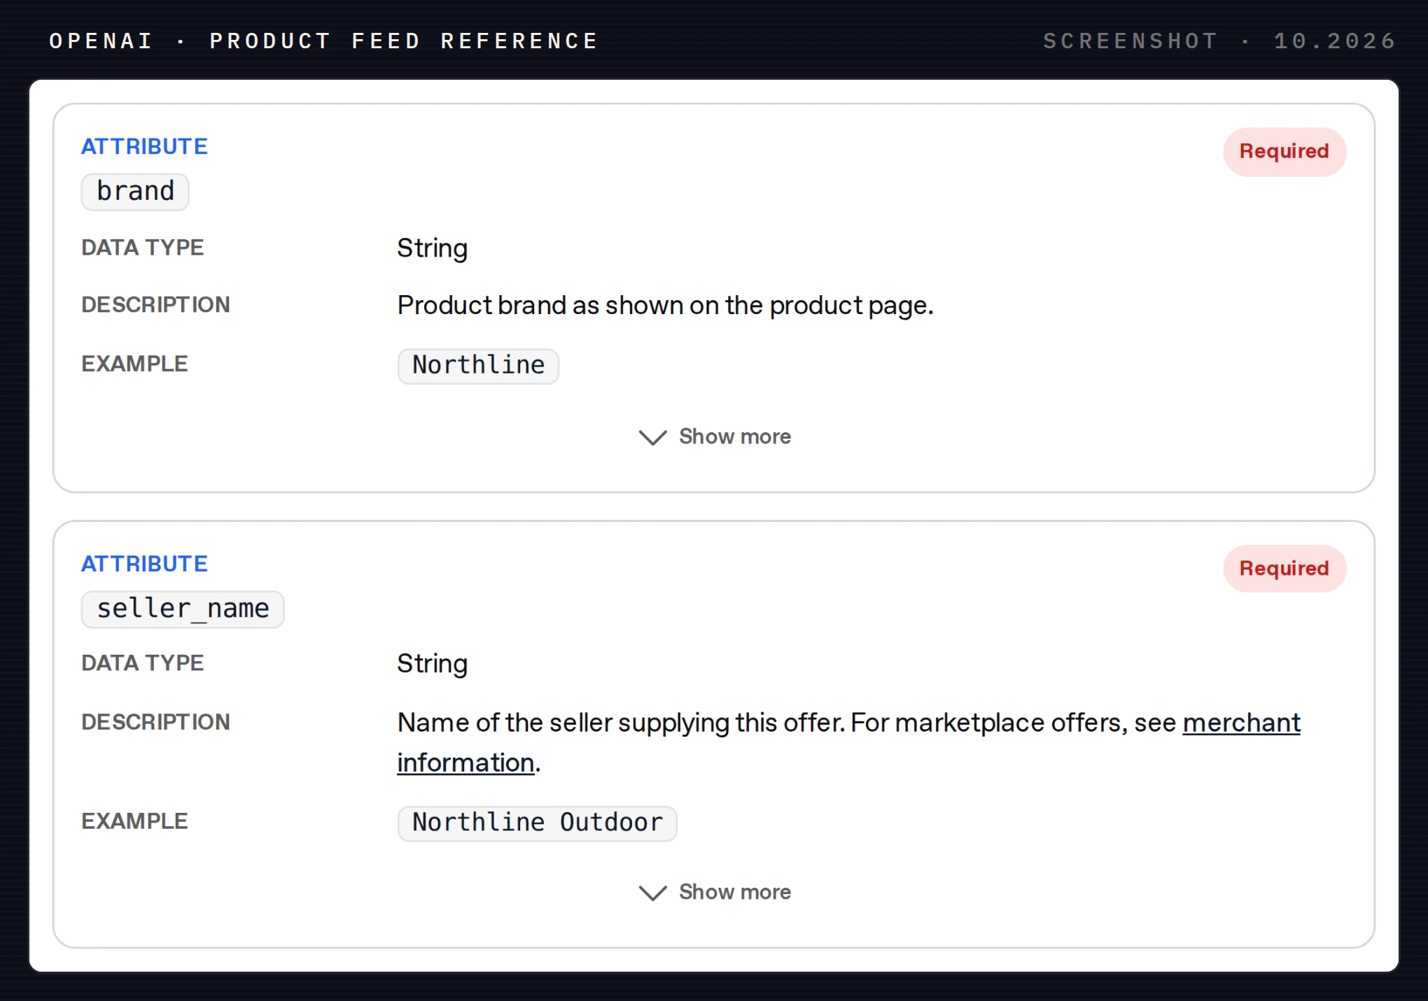Select the brand attribute code label
This screenshot has width=1428, height=1001.
(135, 191)
